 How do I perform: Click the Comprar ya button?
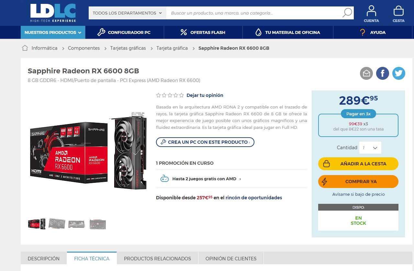tap(358, 182)
